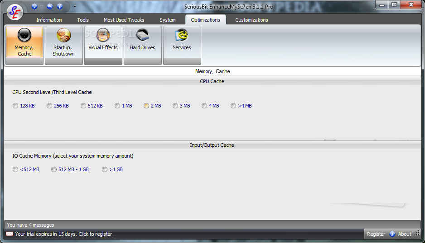Click the CPU Cache section header
This screenshot has height=243, width=425.
(212, 81)
